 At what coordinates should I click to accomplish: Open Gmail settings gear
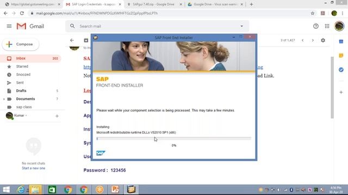coord(323,40)
